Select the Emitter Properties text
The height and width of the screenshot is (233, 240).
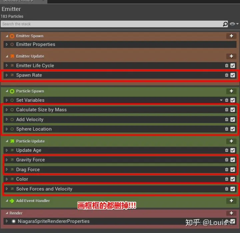pyautogui.click(x=36, y=45)
